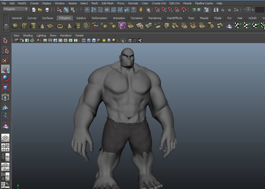Screen dimensions: 265x189
Task: Activate the Scale tool in toolbox
Action: click(x=5, y=88)
